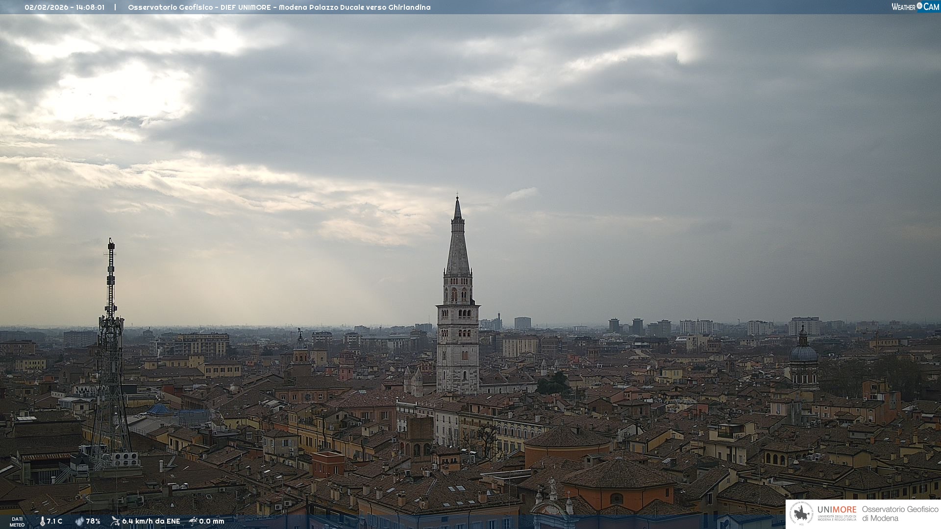Click the church dome with lantern

point(803,352)
